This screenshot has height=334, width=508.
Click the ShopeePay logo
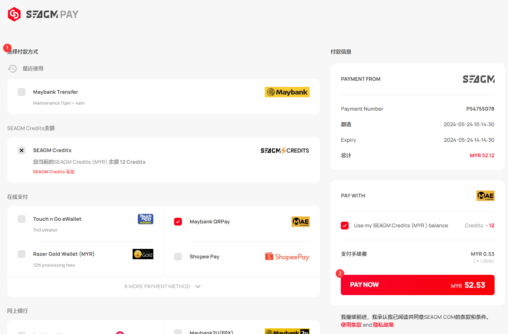[287, 257]
